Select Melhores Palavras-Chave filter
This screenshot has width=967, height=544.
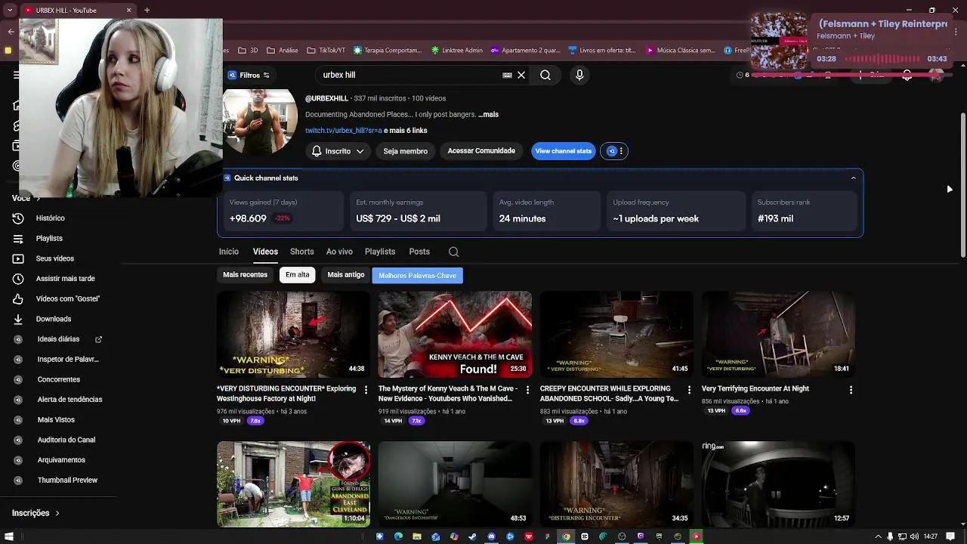417,276
